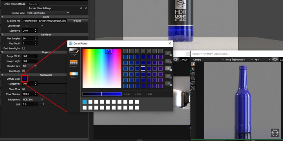Open the HSV dropdown in Render View
Image resolution: width=283 pixels, height=141 pixels.
(x=262, y=60)
